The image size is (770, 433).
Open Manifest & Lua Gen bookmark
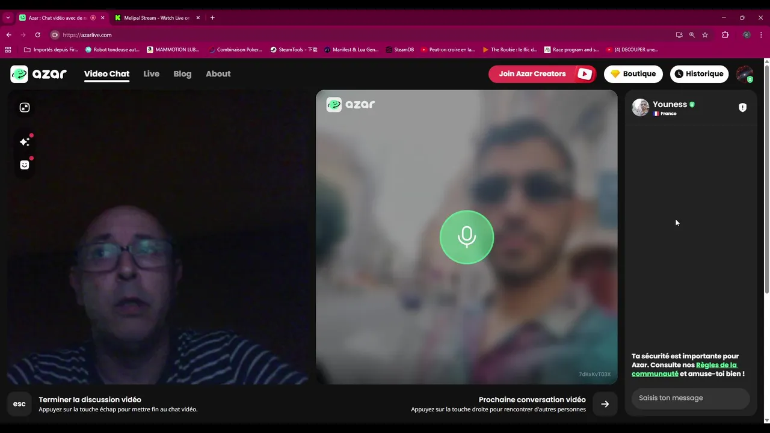tap(352, 50)
